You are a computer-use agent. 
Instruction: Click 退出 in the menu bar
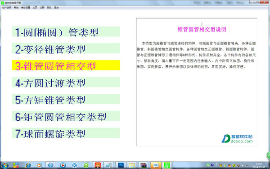pos(56,8)
